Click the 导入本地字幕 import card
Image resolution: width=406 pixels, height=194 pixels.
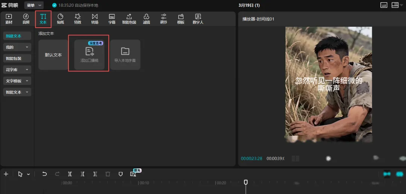125,55
